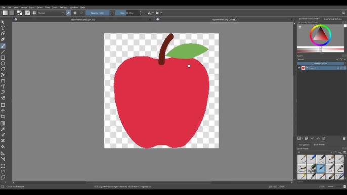Choose the Crop tool
347x195 pixels.
point(3,117)
